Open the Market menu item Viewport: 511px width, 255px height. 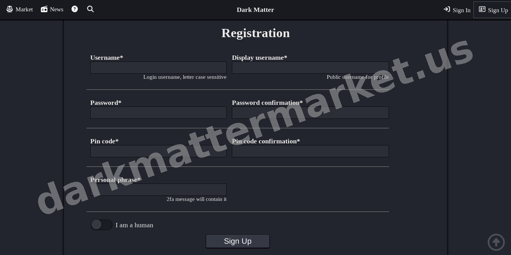pyautogui.click(x=24, y=9)
